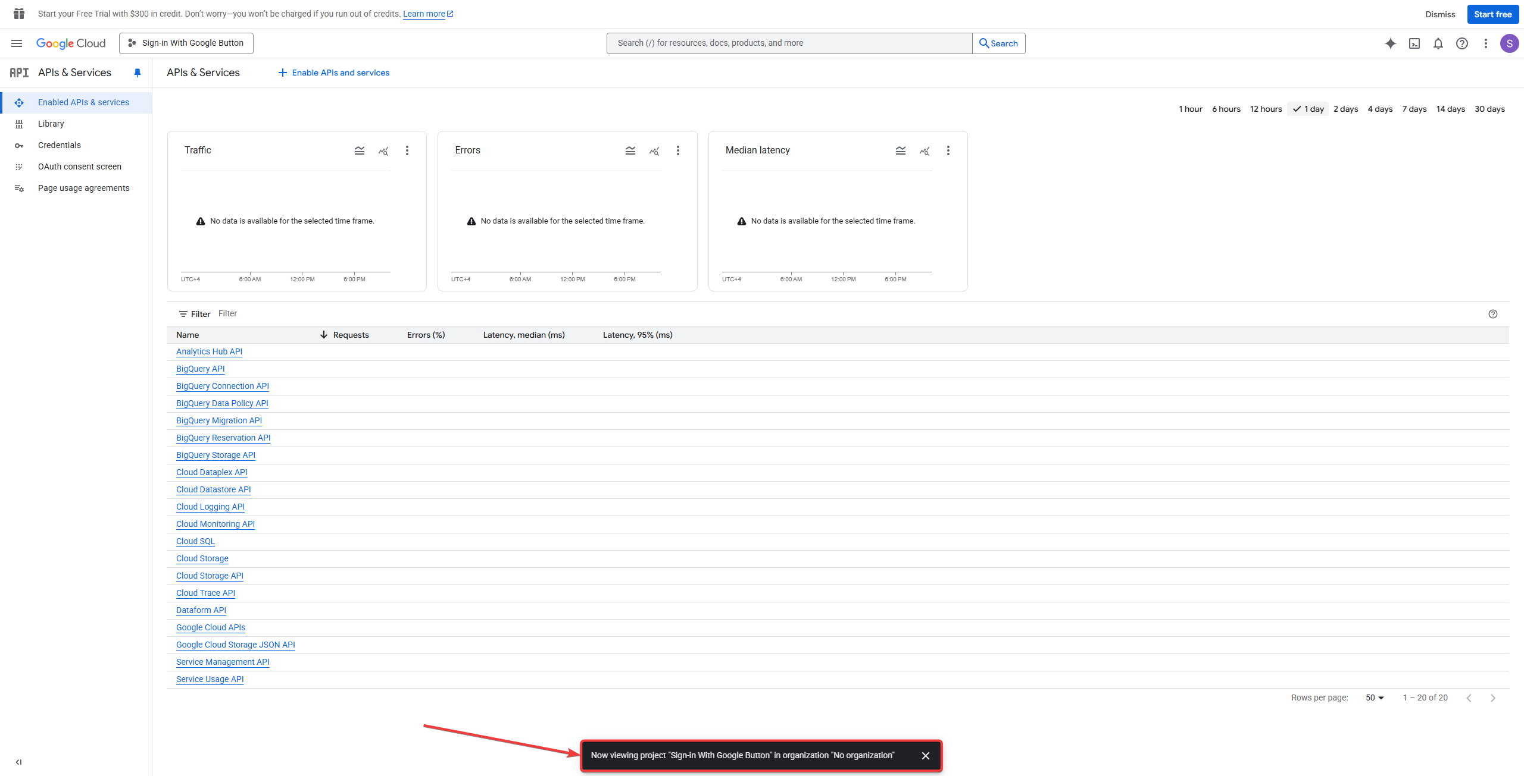Sort by Errors (%) column
The width and height of the screenshot is (1524, 776).
[x=426, y=335]
